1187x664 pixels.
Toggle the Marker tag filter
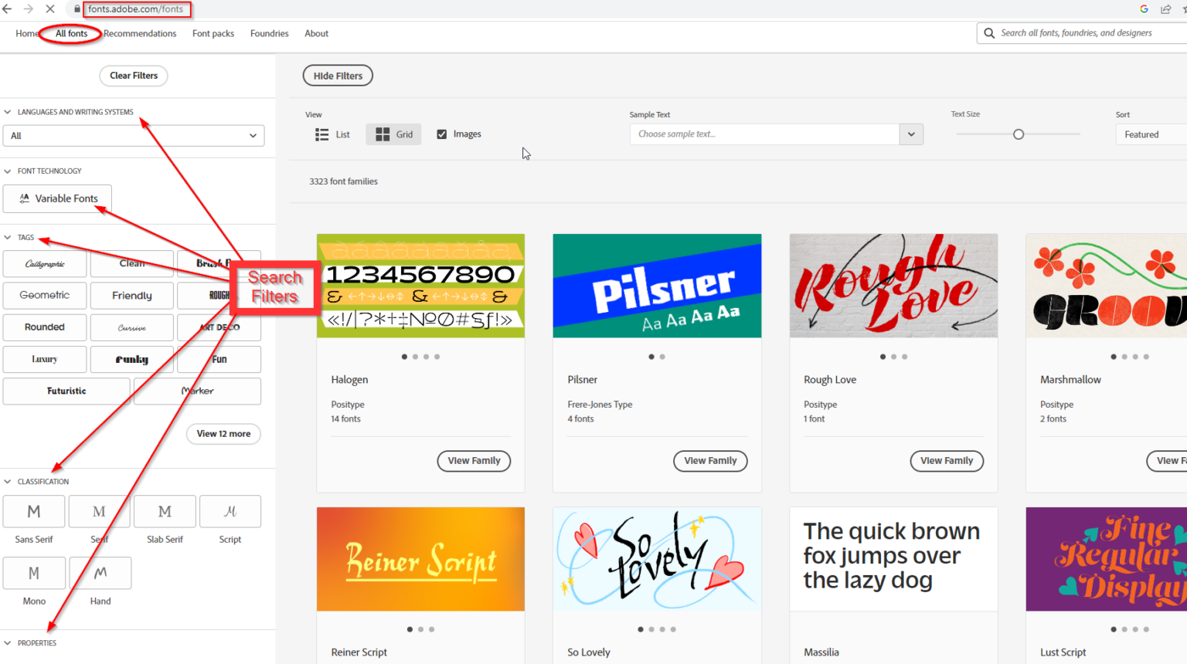coord(198,391)
